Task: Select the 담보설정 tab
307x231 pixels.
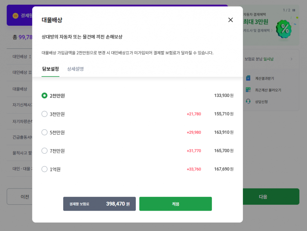Action: (x=50, y=69)
